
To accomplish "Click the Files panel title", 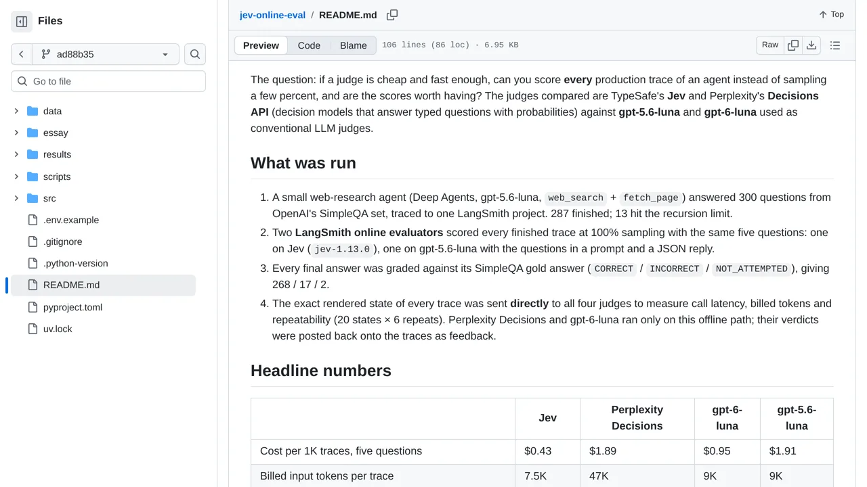I will coord(50,21).
